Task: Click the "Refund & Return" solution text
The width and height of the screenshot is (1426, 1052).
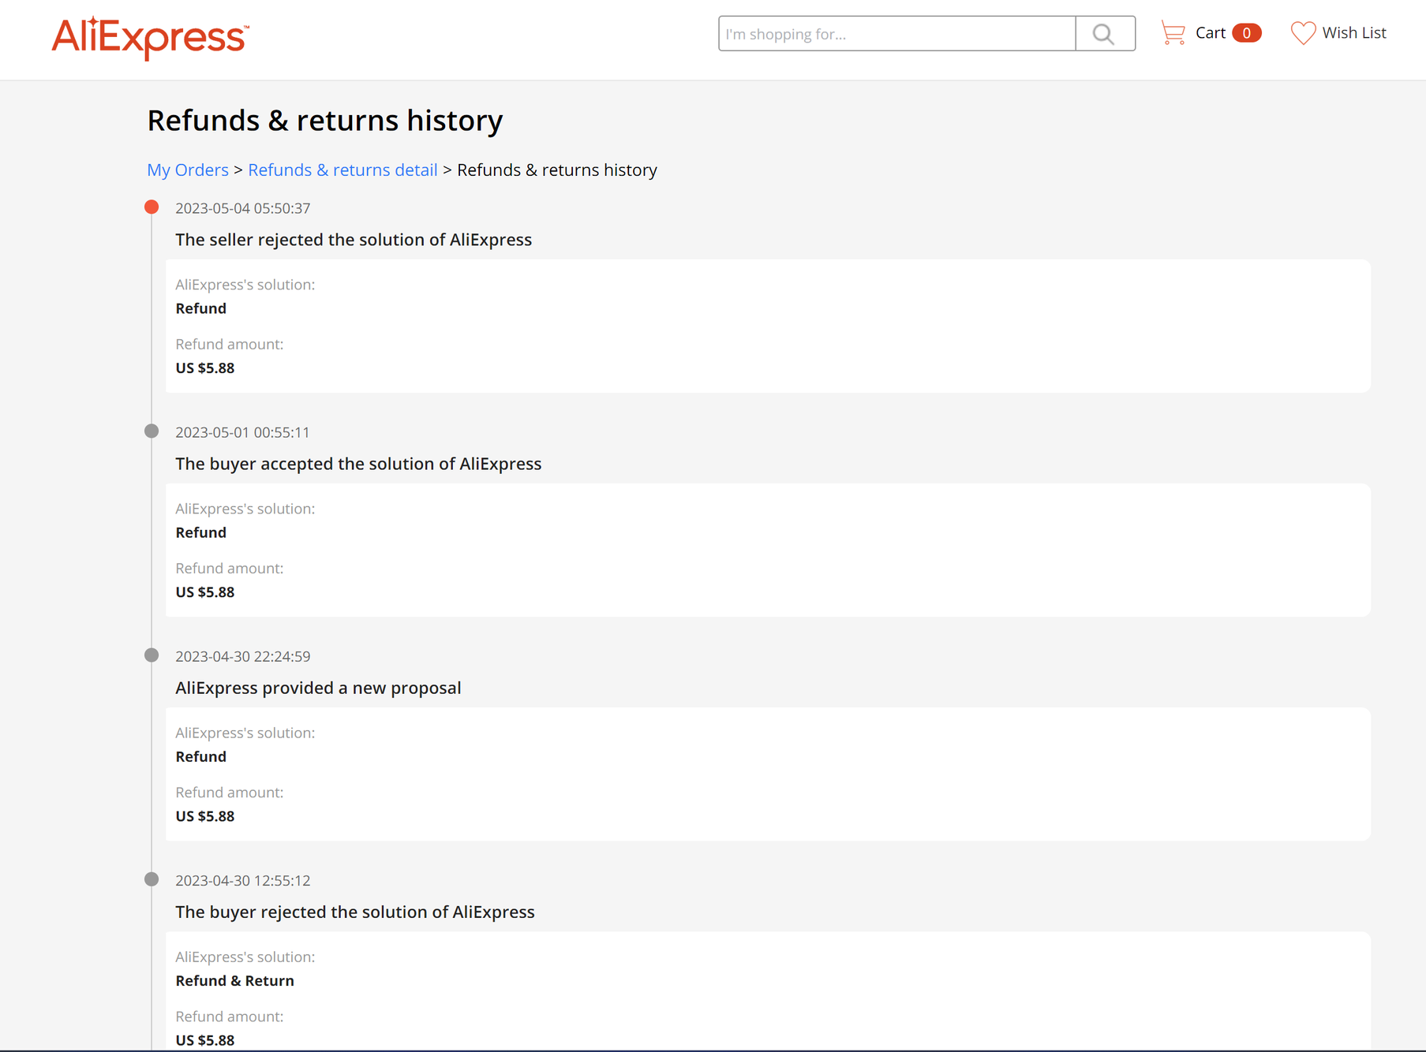Action: pos(234,980)
